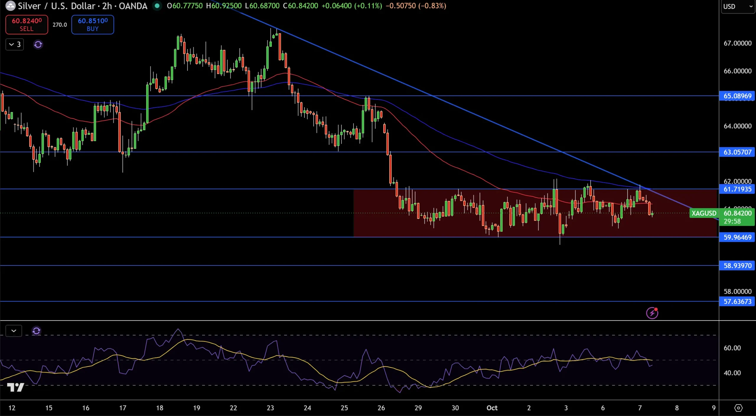Click the purple refresh icon in RSI pane
The width and height of the screenshot is (756, 416).
click(x=36, y=331)
